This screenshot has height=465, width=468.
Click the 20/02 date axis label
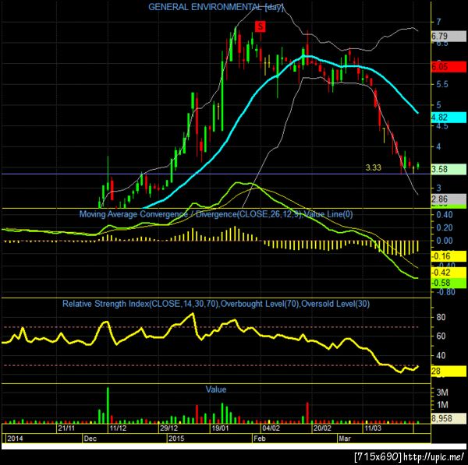[322, 428]
